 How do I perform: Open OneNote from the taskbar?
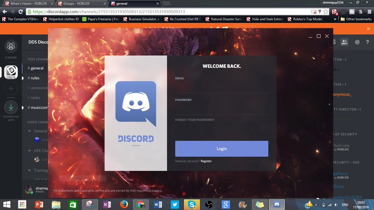pyautogui.click(x=107, y=204)
